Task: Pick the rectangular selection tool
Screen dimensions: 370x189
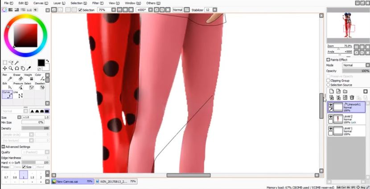Action: (x=5, y=63)
